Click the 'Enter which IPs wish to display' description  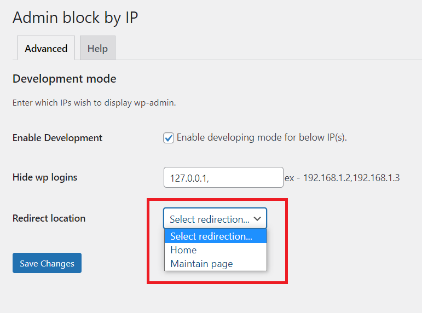point(94,103)
